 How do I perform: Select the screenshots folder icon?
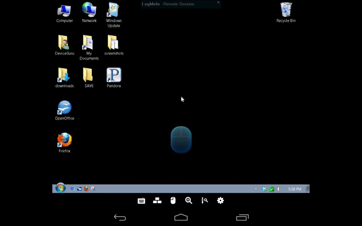(x=114, y=45)
